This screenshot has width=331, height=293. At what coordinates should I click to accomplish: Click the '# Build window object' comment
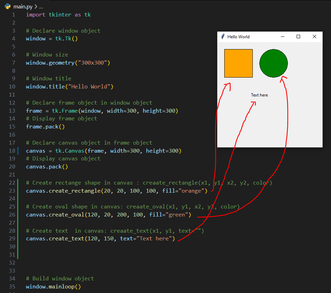coord(60,279)
